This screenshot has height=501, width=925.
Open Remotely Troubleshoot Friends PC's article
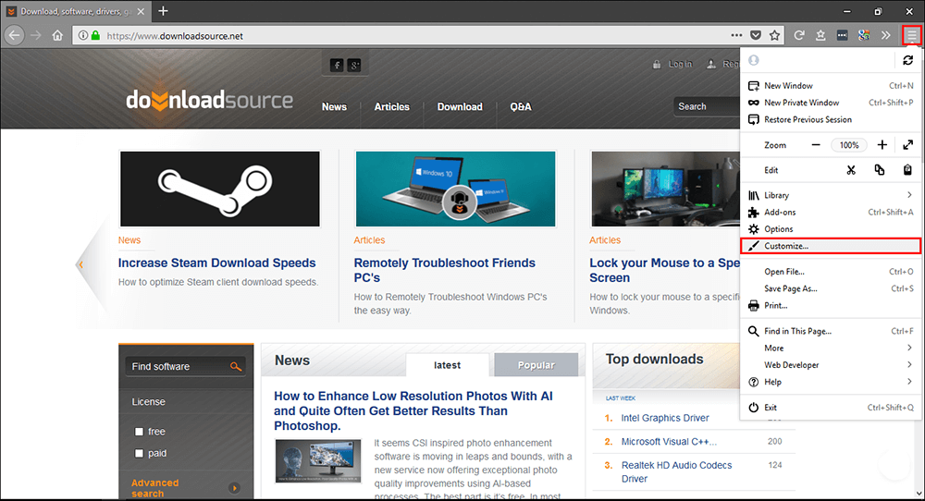point(445,270)
